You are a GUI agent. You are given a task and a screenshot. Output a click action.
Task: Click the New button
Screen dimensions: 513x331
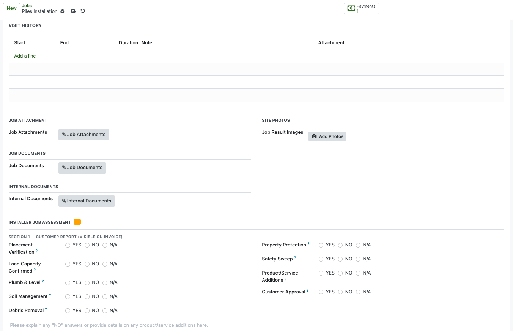pos(12,8)
